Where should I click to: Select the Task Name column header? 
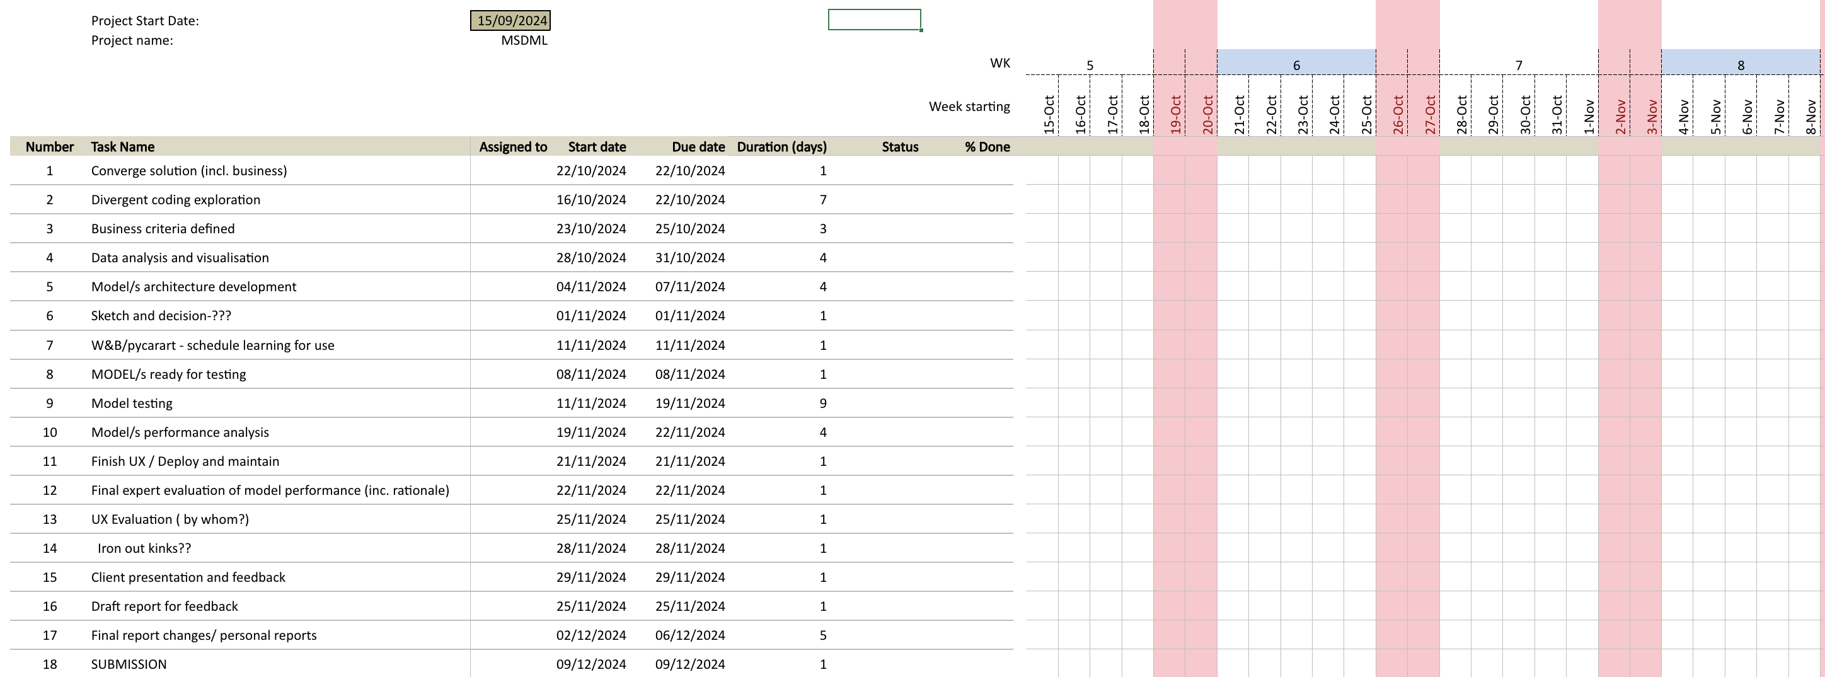click(122, 147)
